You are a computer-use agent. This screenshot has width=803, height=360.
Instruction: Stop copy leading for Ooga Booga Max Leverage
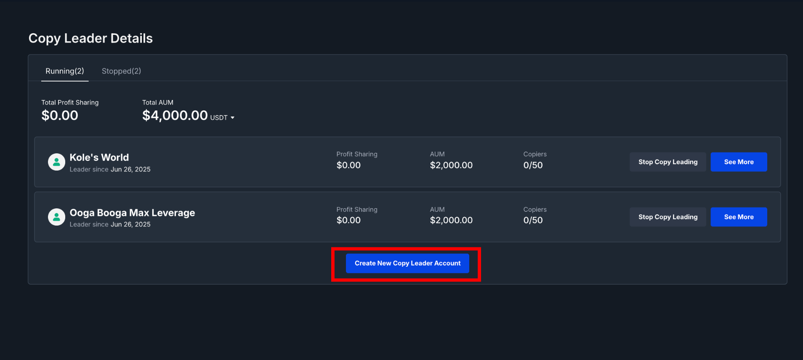coord(667,217)
